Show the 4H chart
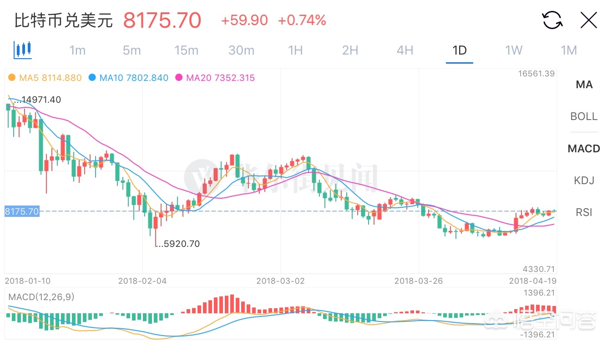Screen dimensions: 607x341 (x=405, y=50)
